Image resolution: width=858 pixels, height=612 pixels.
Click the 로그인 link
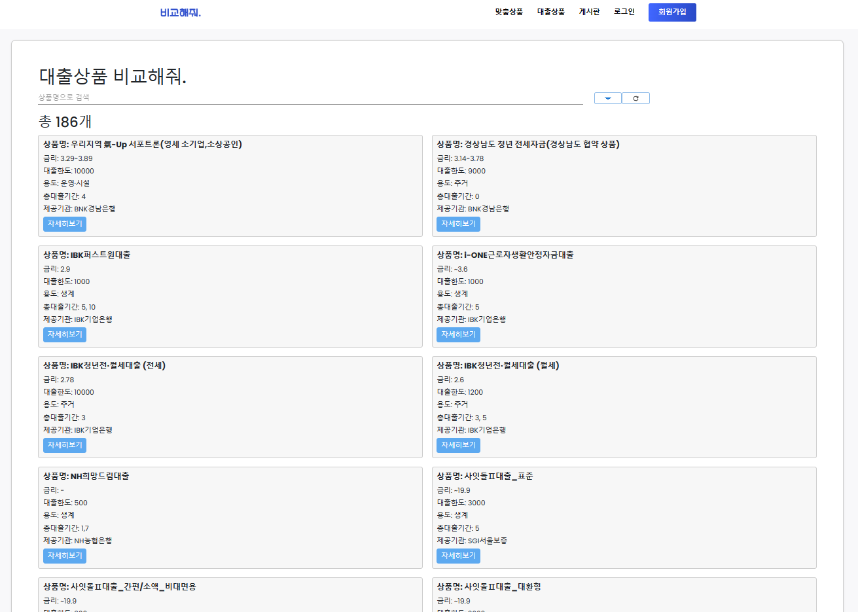[x=624, y=12]
